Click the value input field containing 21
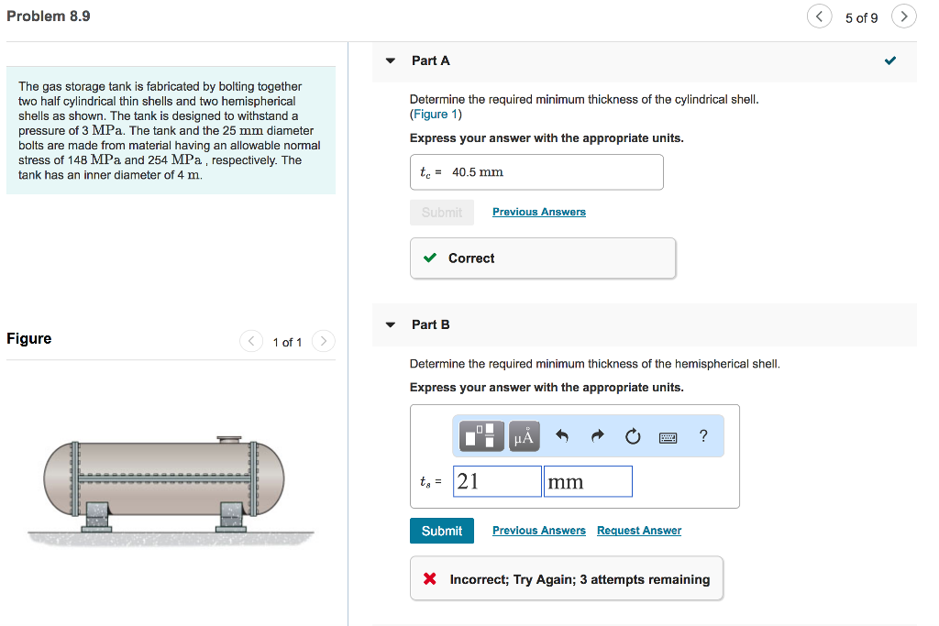The height and width of the screenshot is (626, 939). click(x=498, y=481)
